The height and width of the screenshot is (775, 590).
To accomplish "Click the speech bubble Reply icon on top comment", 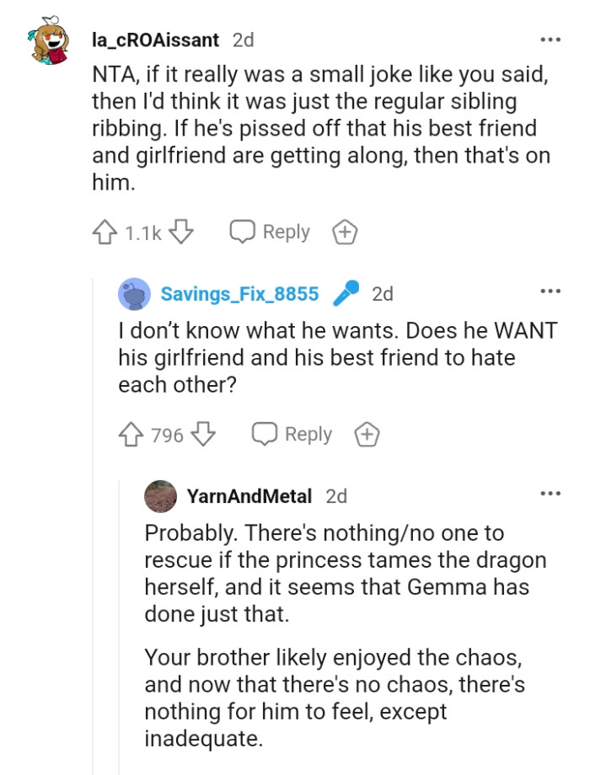I will pos(244,231).
